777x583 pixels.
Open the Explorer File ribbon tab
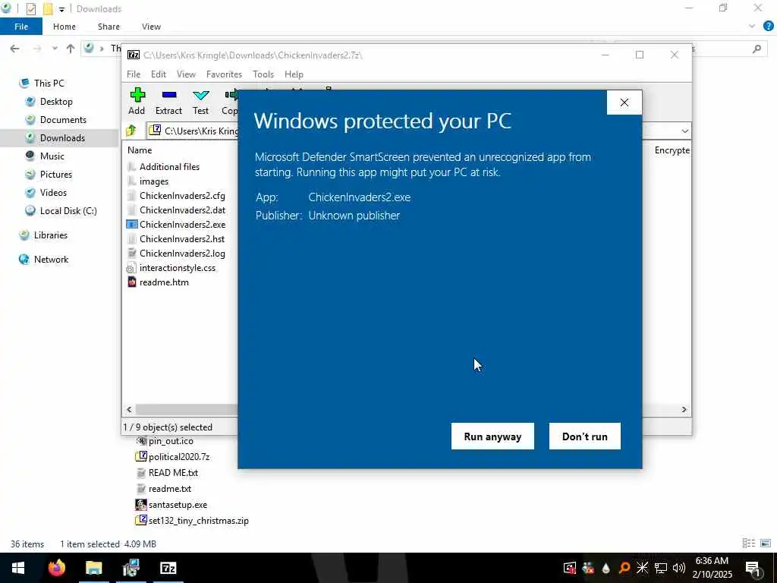(x=21, y=27)
